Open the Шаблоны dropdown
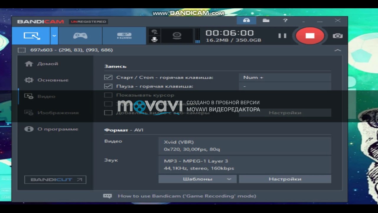The width and height of the screenshot is (378, 213). (198, 179)
